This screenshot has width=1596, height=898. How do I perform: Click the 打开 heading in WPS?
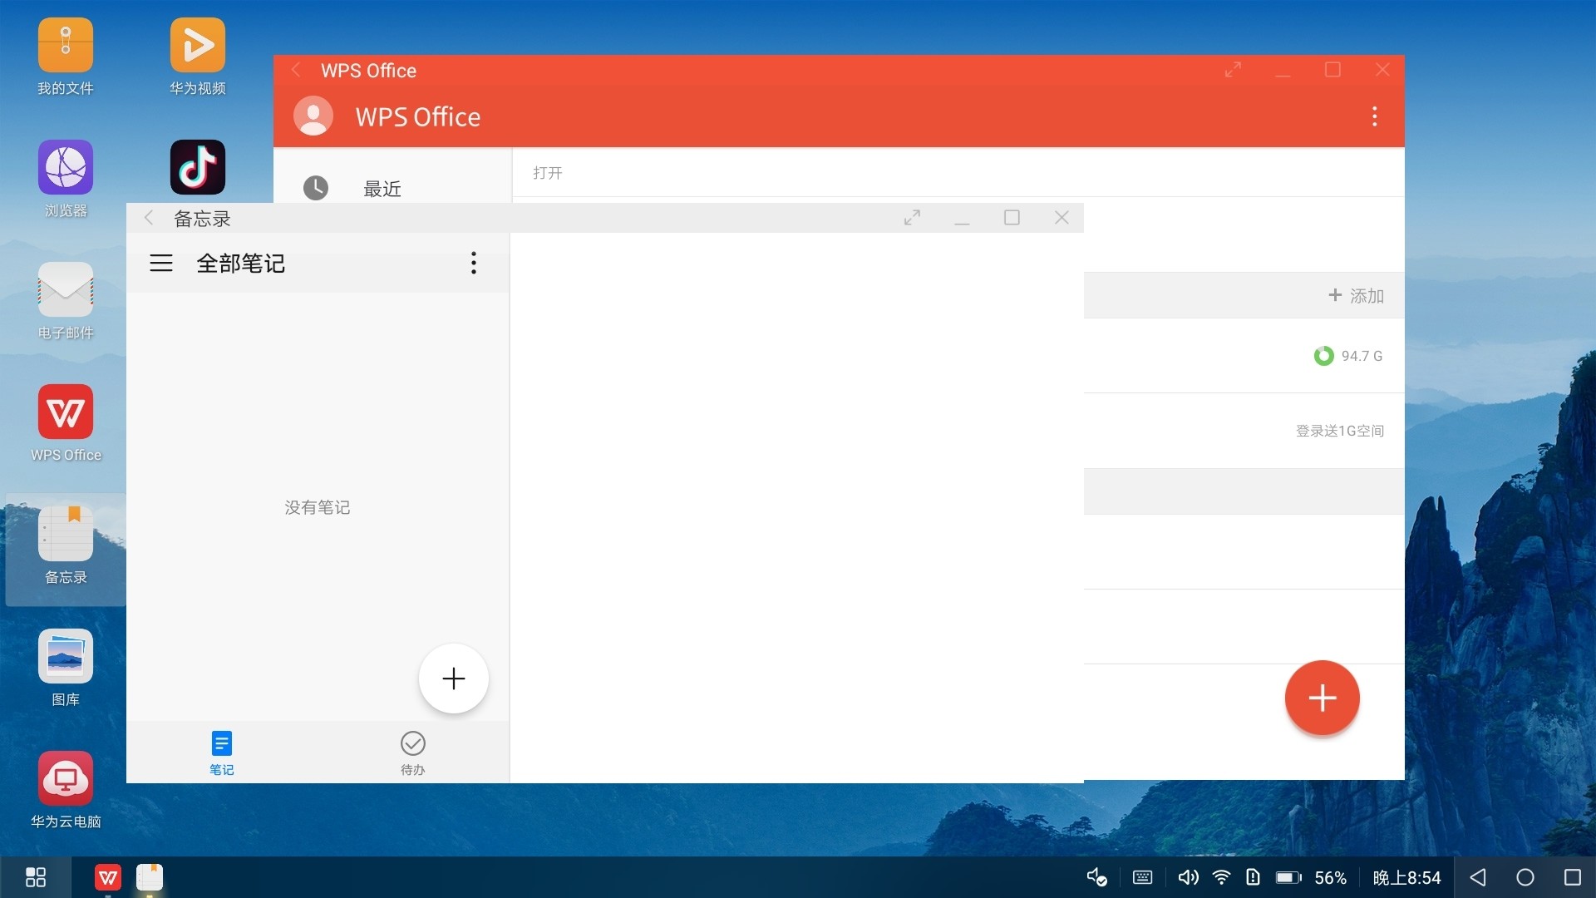pos(548,173)
